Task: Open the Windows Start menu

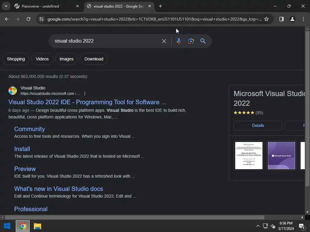Action: [7, 226]
